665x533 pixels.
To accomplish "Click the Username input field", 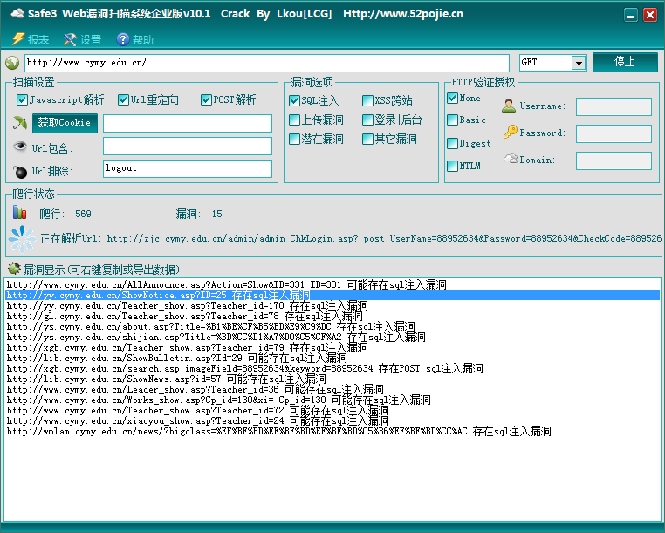I will [614, 106].
